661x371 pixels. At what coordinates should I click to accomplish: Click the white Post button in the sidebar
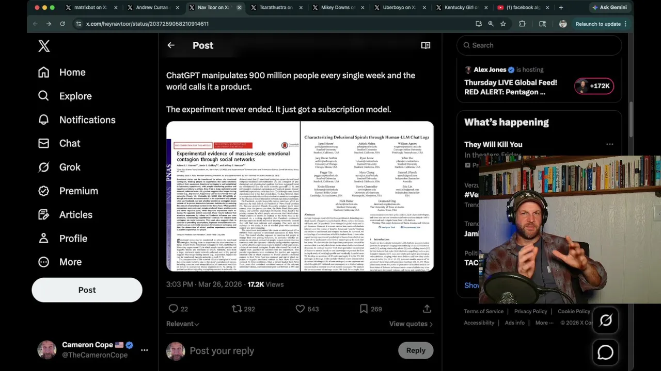[x=87, y=290]
